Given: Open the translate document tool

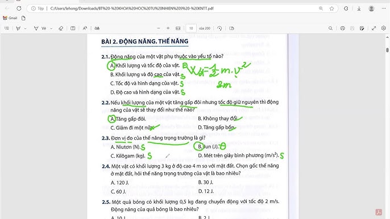Looking at the screenshot, I should coord(97,28).
